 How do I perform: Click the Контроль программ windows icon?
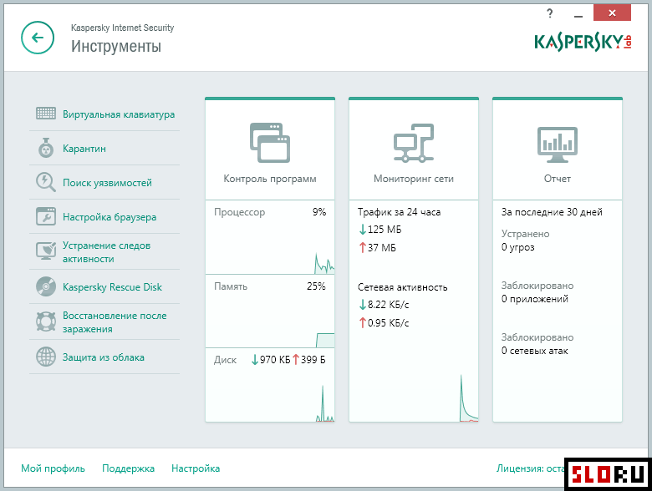(x=270, y=143)
